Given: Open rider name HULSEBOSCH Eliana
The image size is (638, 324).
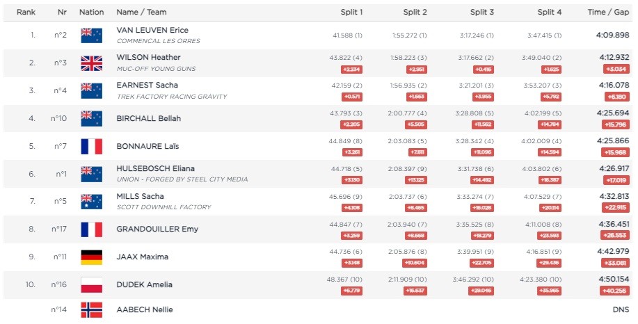Looking at the screenshot, I should click(155, 168).
